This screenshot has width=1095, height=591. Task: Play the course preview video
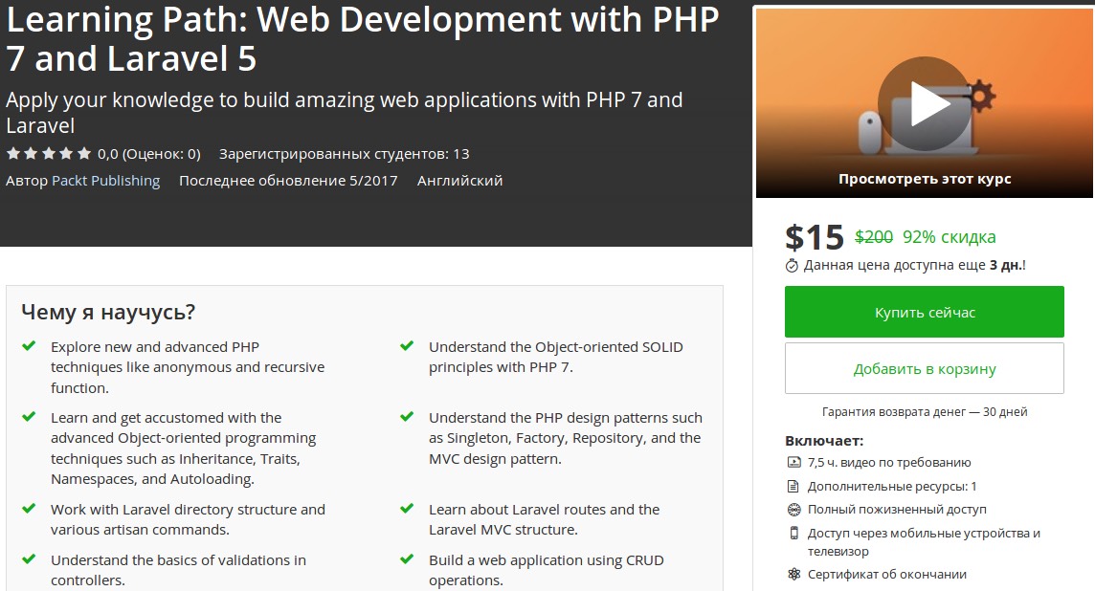pos(924,104)
